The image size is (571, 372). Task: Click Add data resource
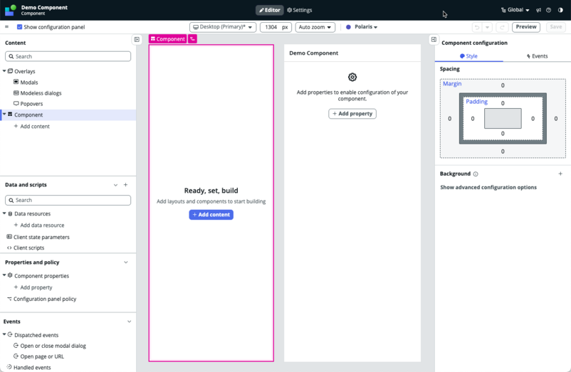[x=39, y=225]
